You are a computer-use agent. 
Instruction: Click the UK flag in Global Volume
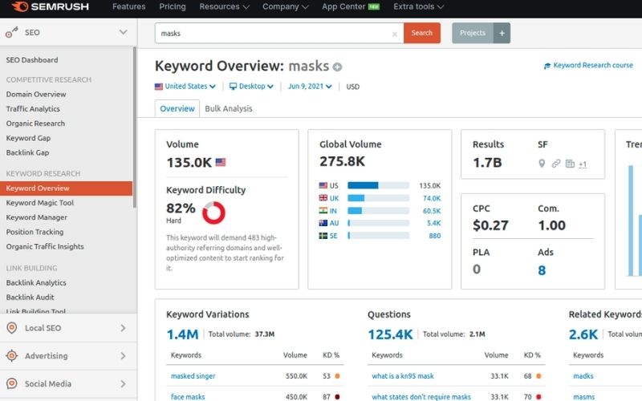point(323,198)
